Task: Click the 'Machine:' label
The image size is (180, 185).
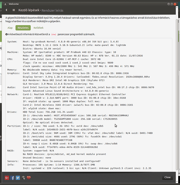Action: click(13, 52)
